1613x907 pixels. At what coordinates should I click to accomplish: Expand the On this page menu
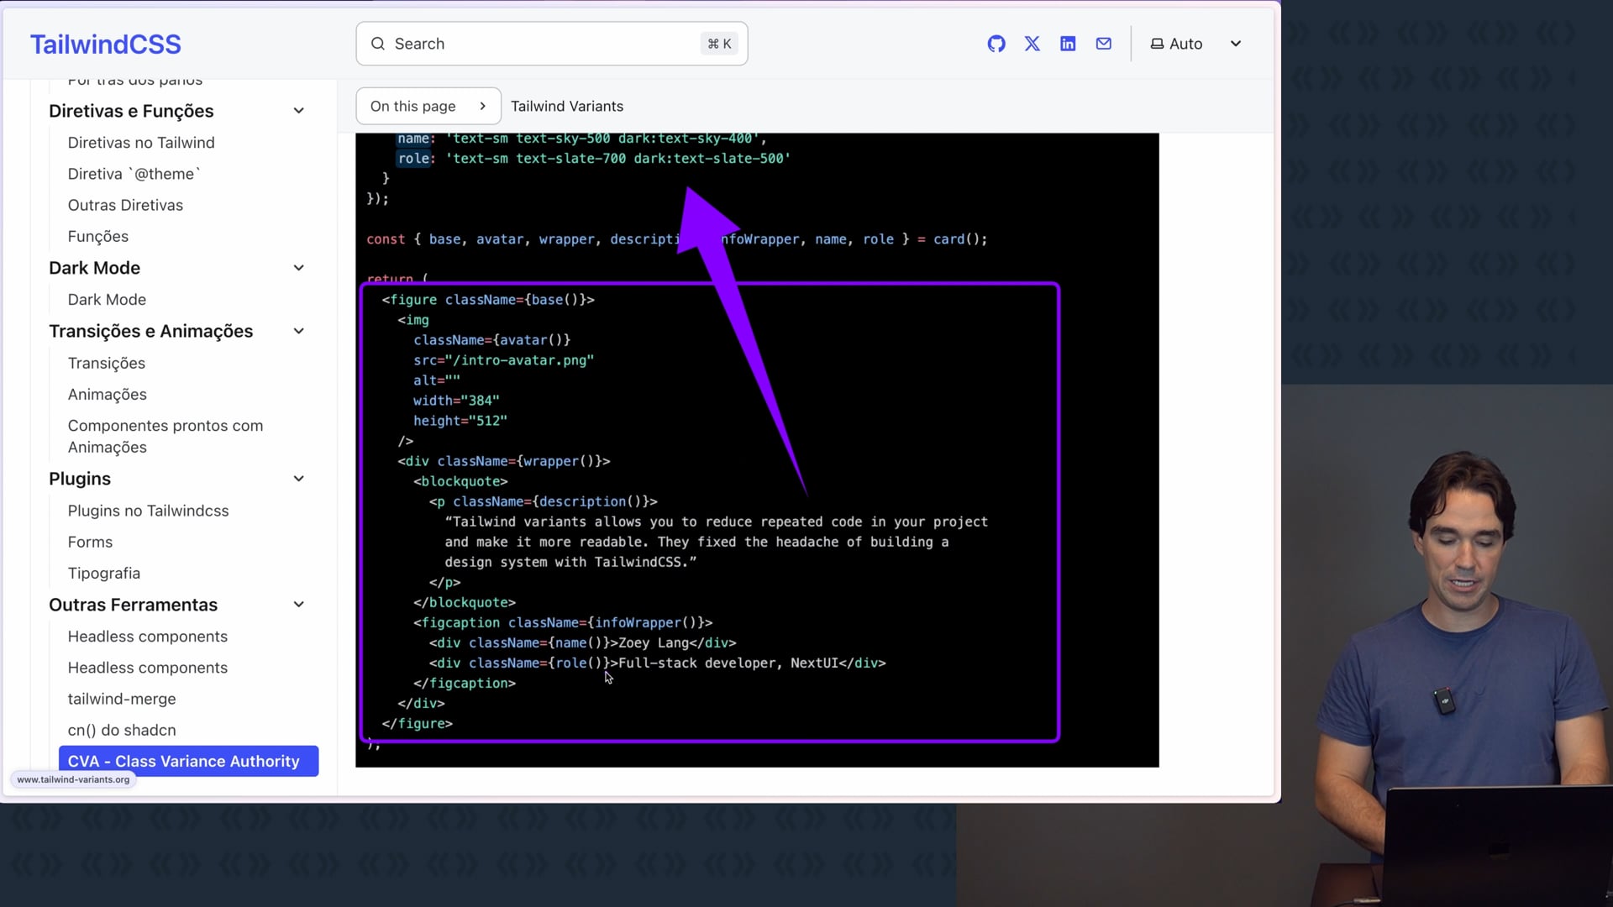428,106
